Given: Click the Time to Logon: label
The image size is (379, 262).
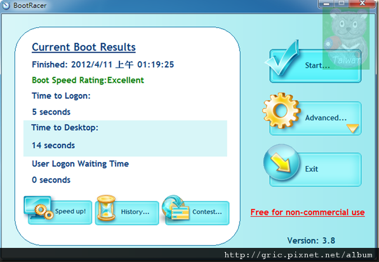Looking at the screenshot, I should 61,96.
